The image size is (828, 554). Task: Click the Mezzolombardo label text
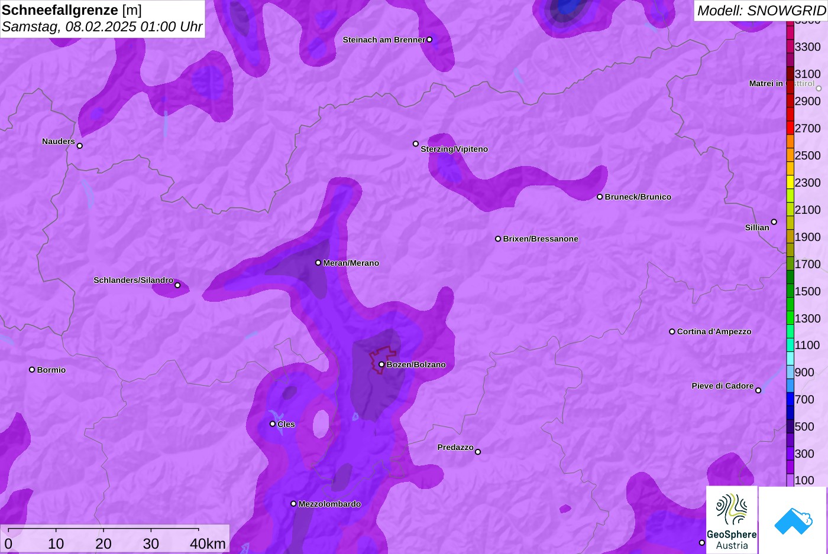(329, 504)
